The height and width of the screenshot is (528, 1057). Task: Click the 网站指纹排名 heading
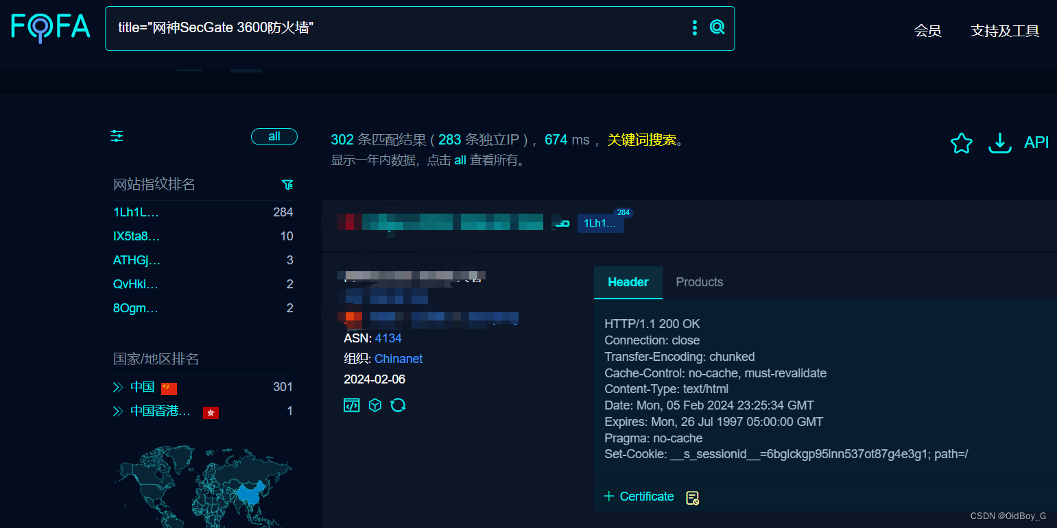(154, 185)
